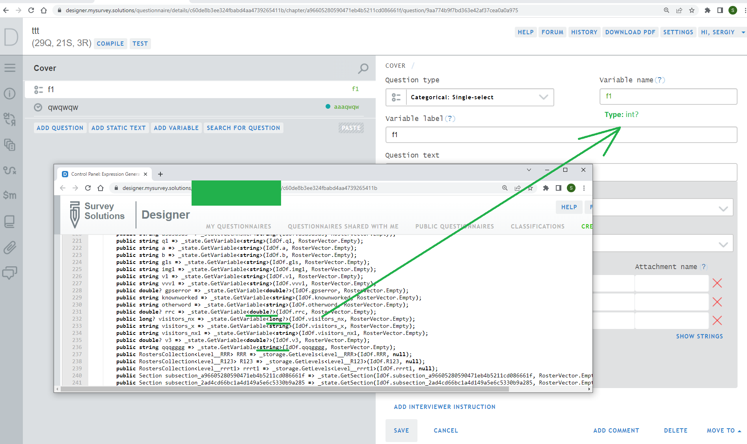This screenshot has height=444, width=747.
Task: Switch to the PUBLIC QUESTIONNAIRES tab
Action: pyautogui.click(x=455, y=226)
